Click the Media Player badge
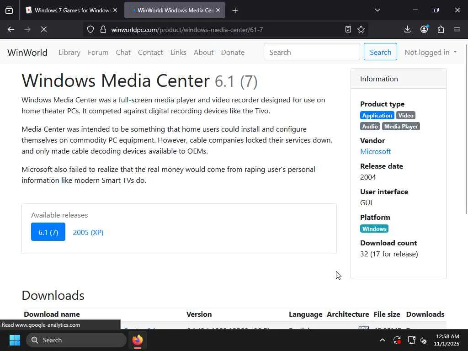 click(401, 126)
